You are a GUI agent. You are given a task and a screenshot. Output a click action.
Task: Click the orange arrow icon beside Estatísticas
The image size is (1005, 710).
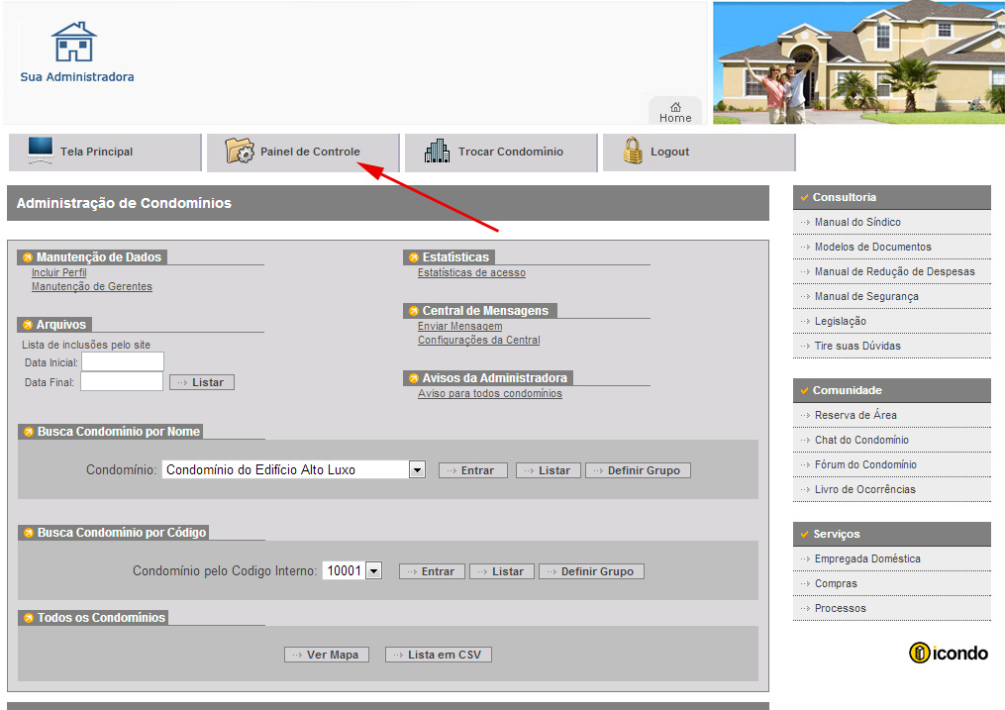coord(413,257)
